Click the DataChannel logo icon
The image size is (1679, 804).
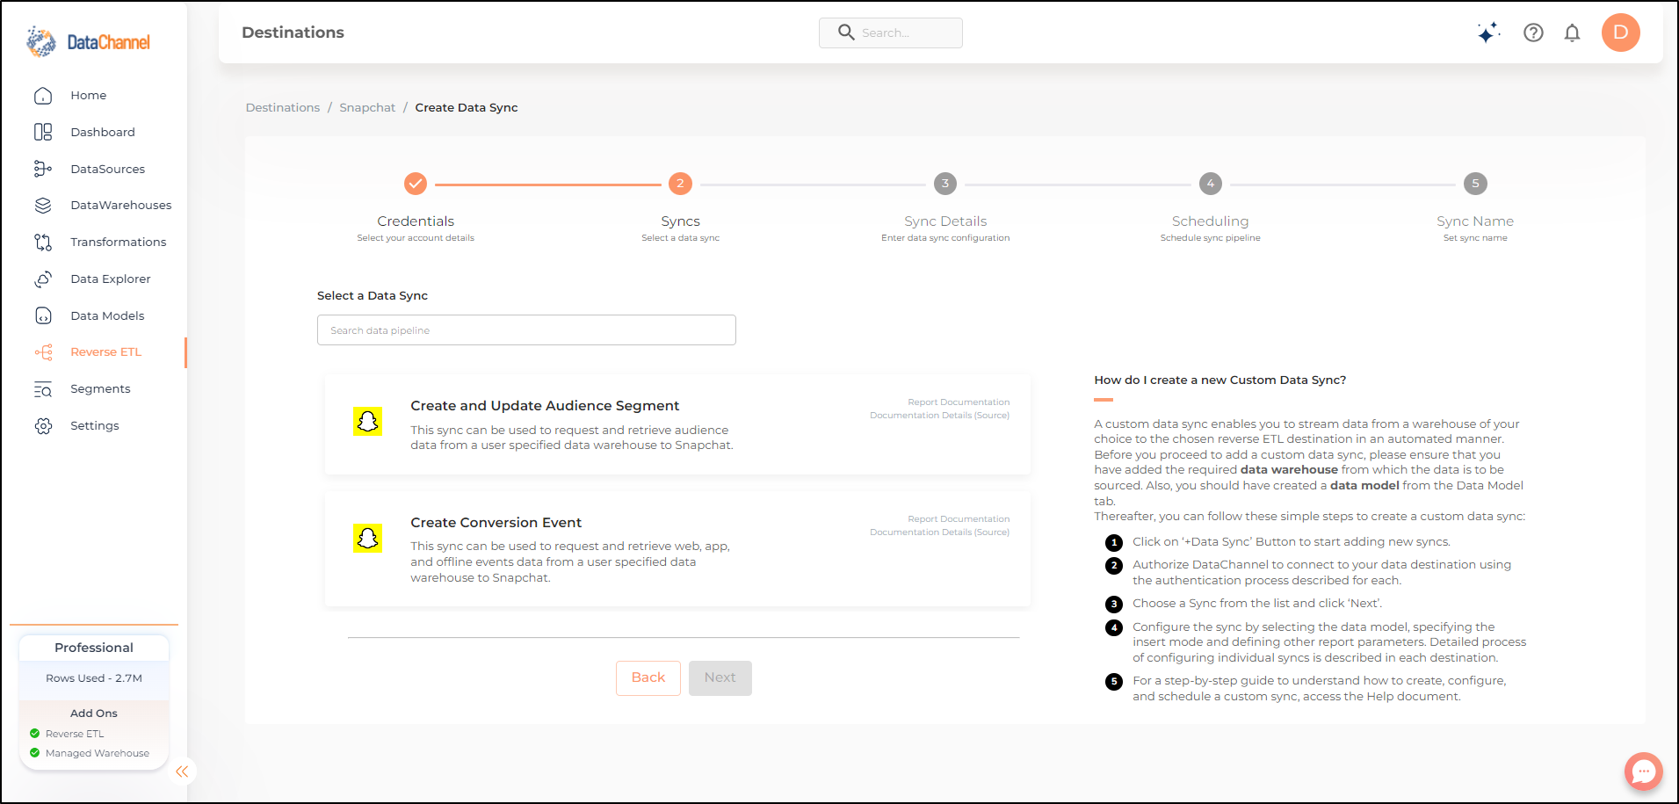tap(41, 41)
